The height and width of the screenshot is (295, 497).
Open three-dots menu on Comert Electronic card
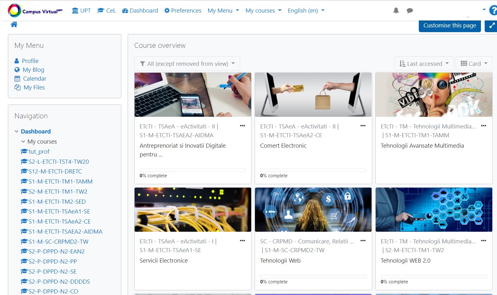point(363,126)
